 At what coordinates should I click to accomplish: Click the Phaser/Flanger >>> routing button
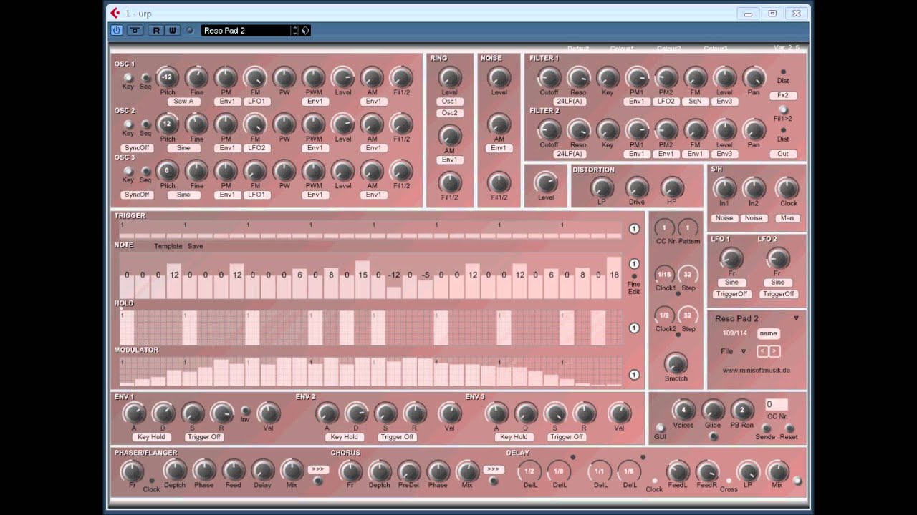pyautogui.click(x=318, y=469)
